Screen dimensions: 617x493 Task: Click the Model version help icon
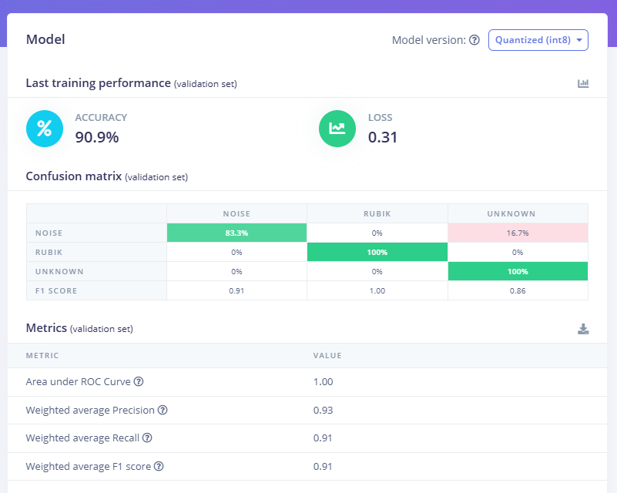pos(474,40)
